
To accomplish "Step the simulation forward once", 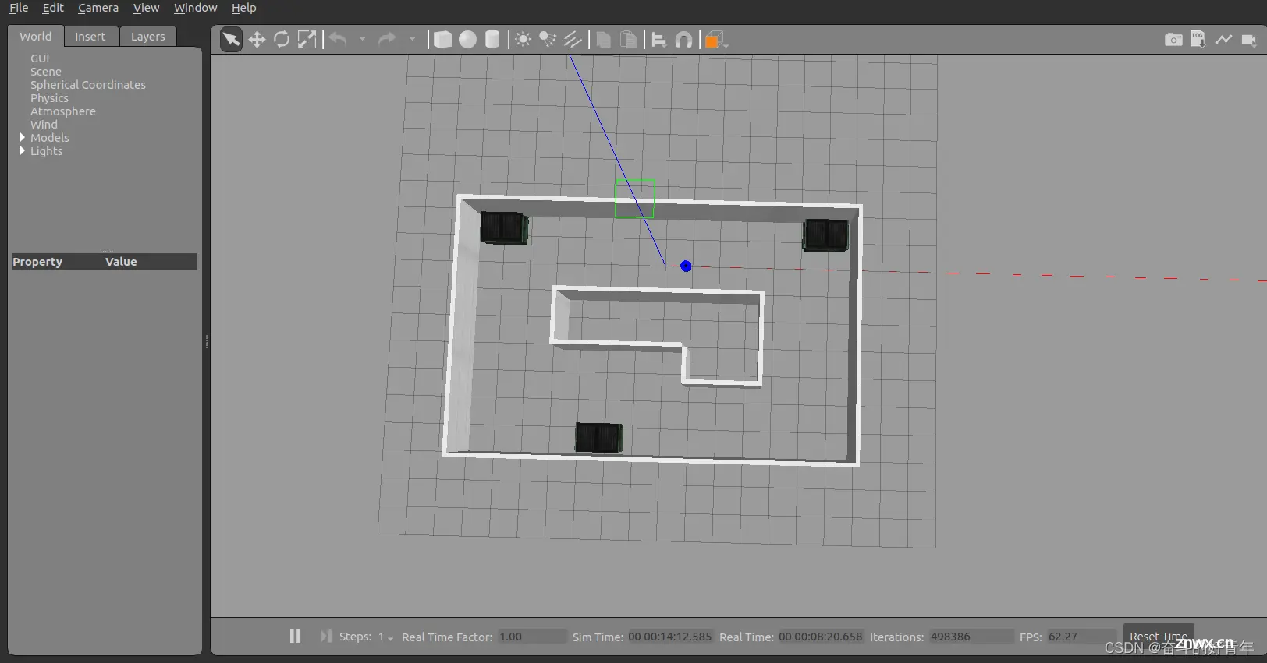I will (x=325, y=637).
